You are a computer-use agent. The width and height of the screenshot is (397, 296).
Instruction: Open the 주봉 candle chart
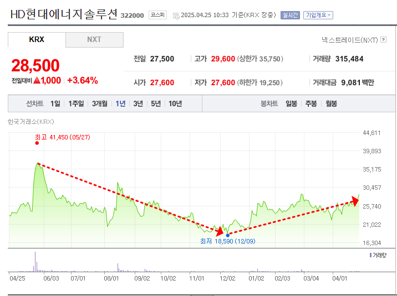point(311,103)
